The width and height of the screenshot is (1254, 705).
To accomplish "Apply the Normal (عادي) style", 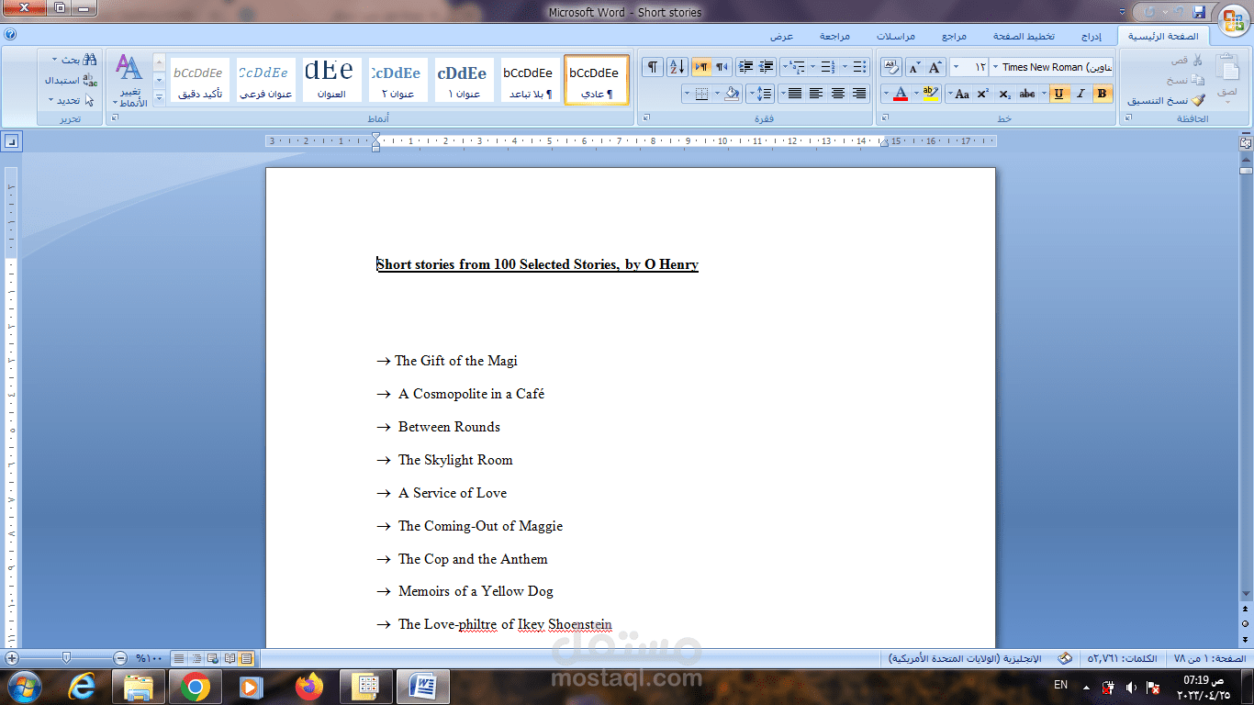I will click(x=597, y=81).
